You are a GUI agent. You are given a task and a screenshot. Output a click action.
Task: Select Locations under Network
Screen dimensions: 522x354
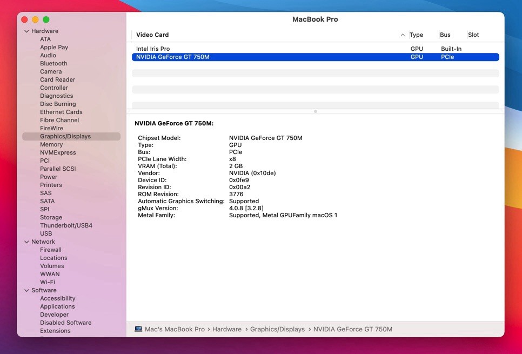[x=53, y=258]
